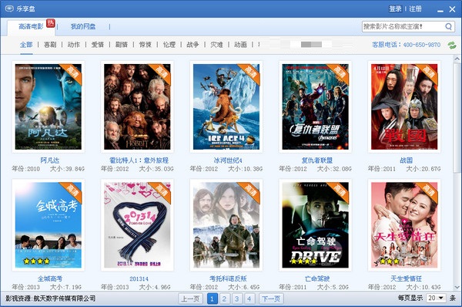Screen dimensions: 462x307
Task: Open the 考托科诺反叛 poster
Action: click(226, 225)
